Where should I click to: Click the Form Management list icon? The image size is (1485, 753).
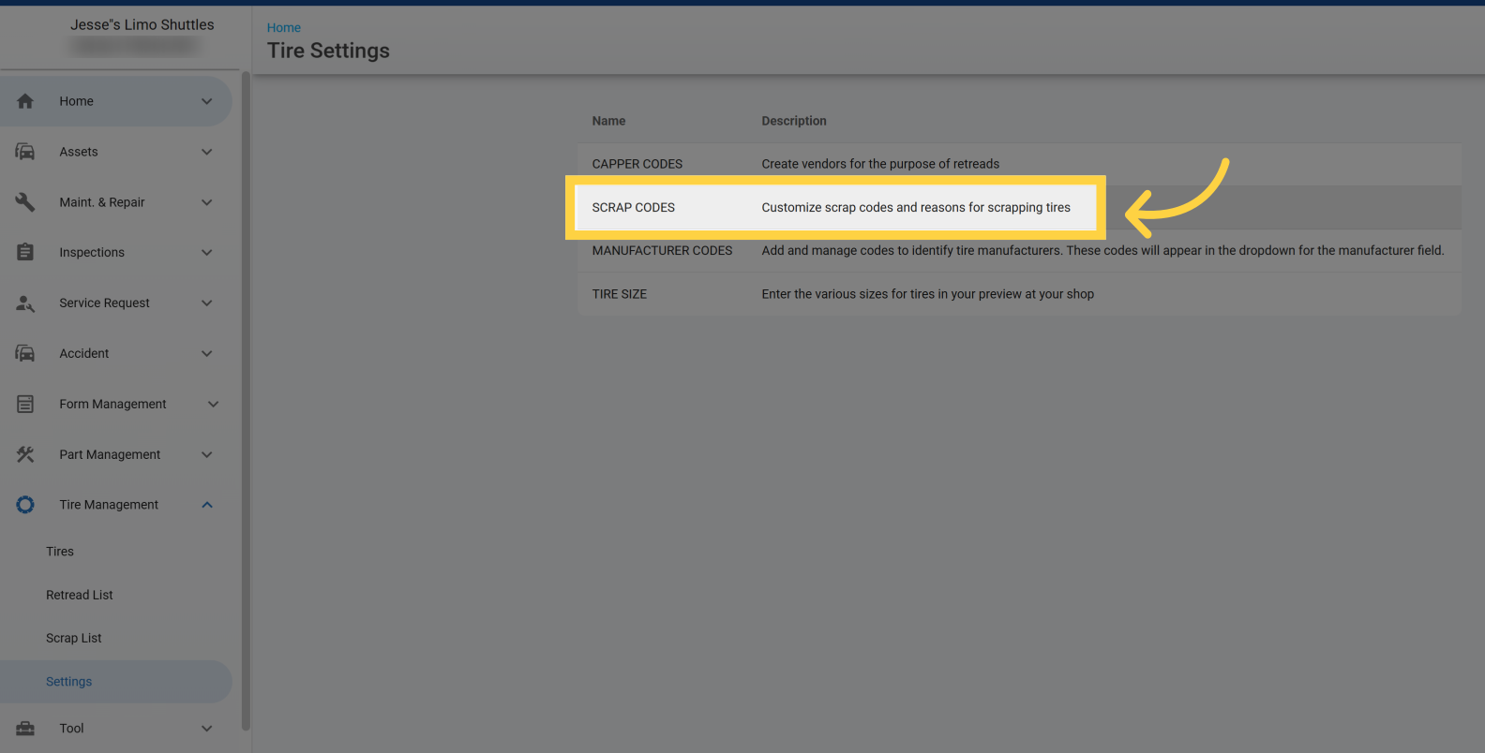pos(25,405)
